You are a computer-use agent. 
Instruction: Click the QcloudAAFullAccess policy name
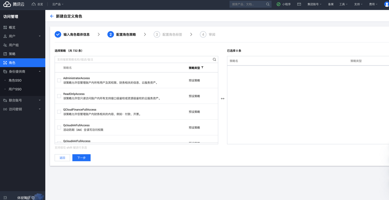click(76, 125)
